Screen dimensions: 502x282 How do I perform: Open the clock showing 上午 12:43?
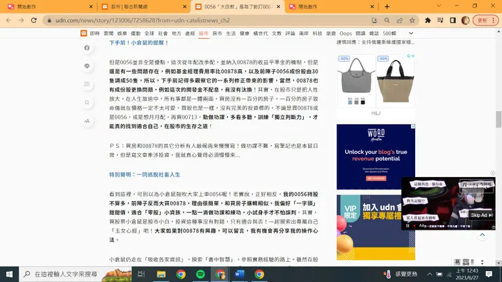[467, 275]
